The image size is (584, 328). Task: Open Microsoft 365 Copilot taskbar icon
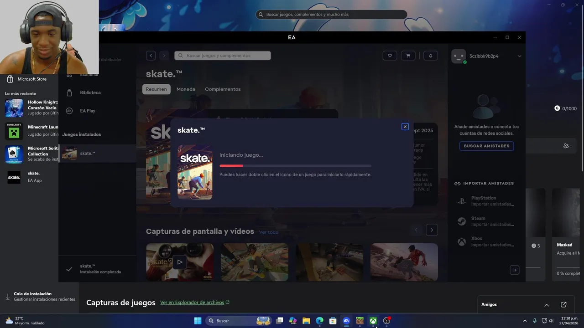(293, 321)
